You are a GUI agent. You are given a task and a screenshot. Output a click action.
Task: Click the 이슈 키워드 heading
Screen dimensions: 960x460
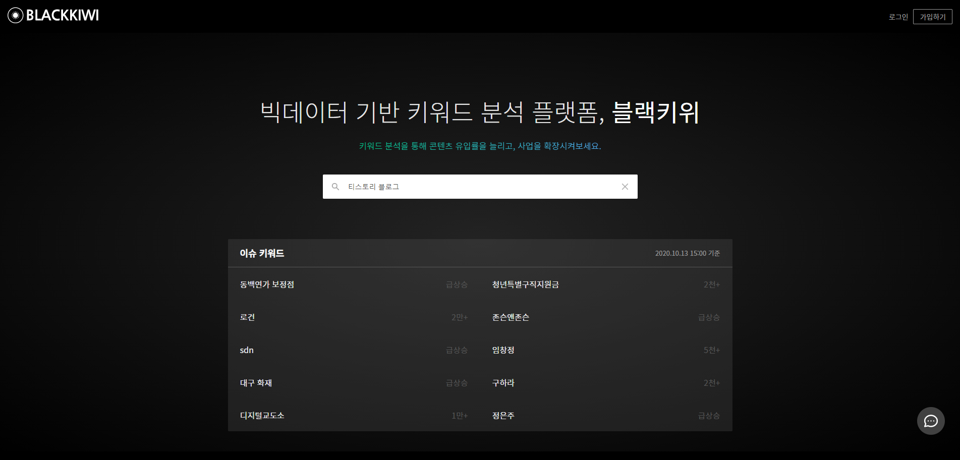point(262,253)
